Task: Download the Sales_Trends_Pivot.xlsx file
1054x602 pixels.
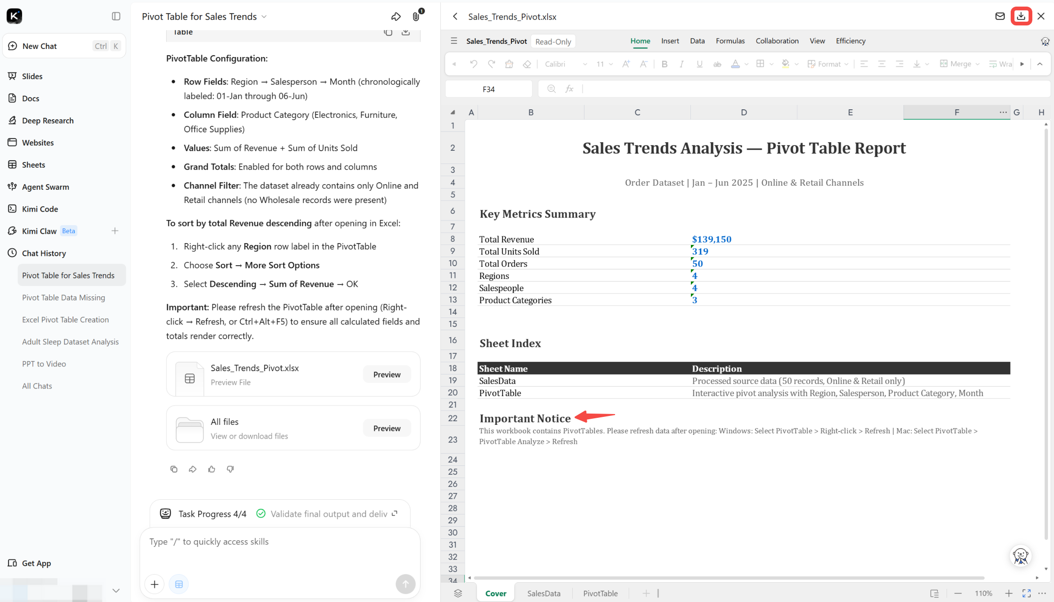Action: coord(1021,16)
